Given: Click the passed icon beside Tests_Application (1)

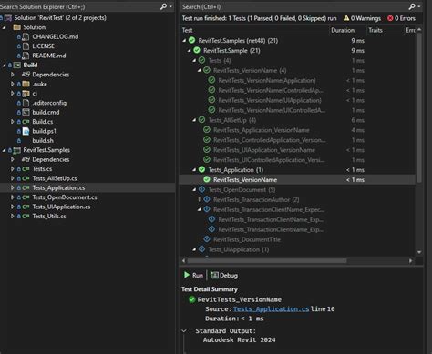Looking at the screenshot, I should click(201, 169).
